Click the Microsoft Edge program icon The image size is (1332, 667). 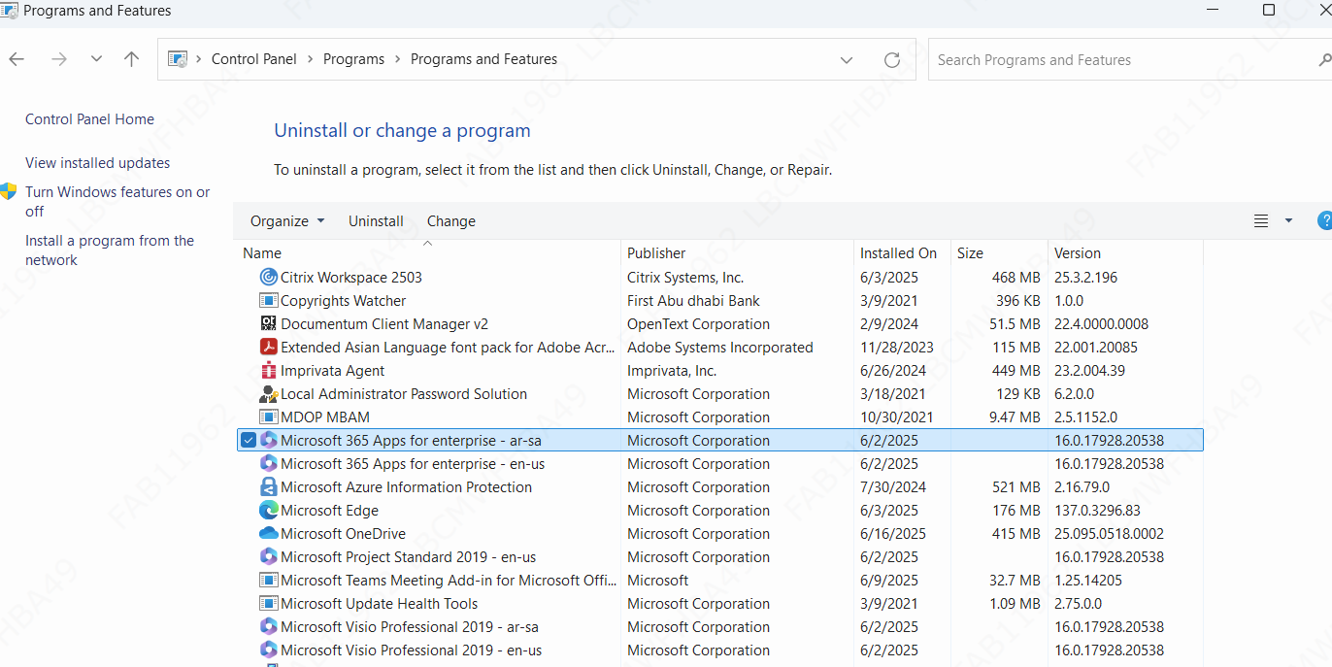[269, 511]
